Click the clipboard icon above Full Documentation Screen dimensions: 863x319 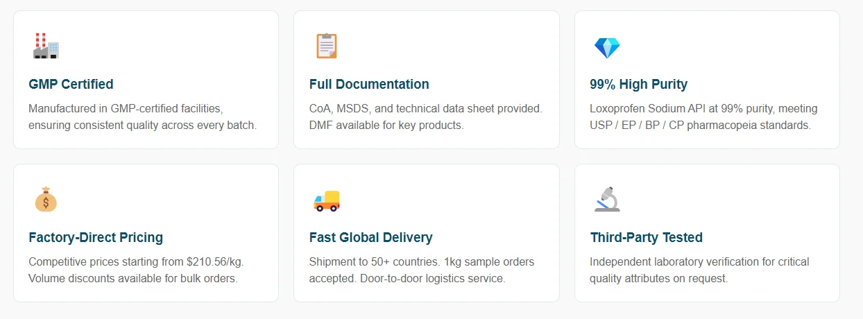point(326,46)
